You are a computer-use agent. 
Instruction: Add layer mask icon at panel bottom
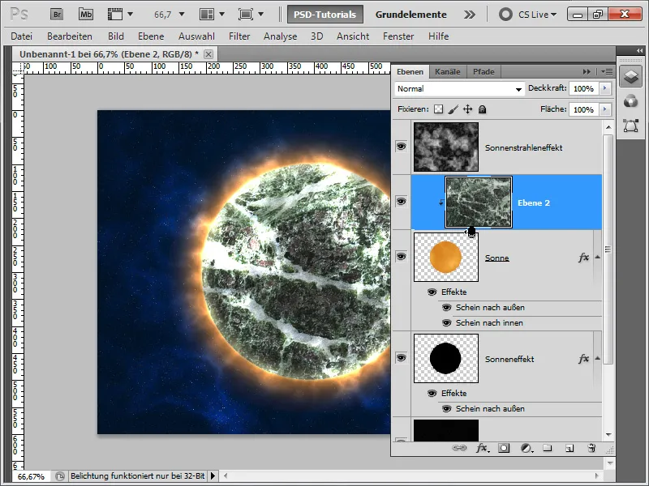[504, 448]
